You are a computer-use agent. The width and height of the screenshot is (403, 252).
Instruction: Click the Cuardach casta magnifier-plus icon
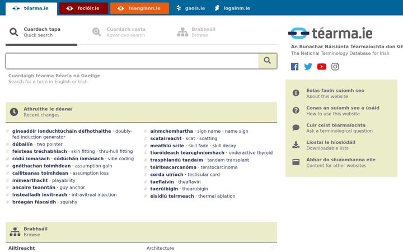tap(97, 32)
